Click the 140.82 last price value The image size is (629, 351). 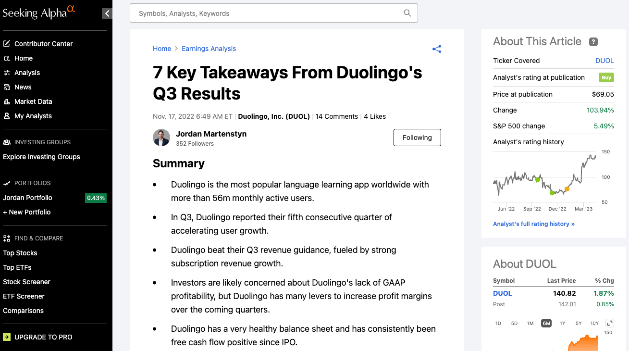pos(565,293)
